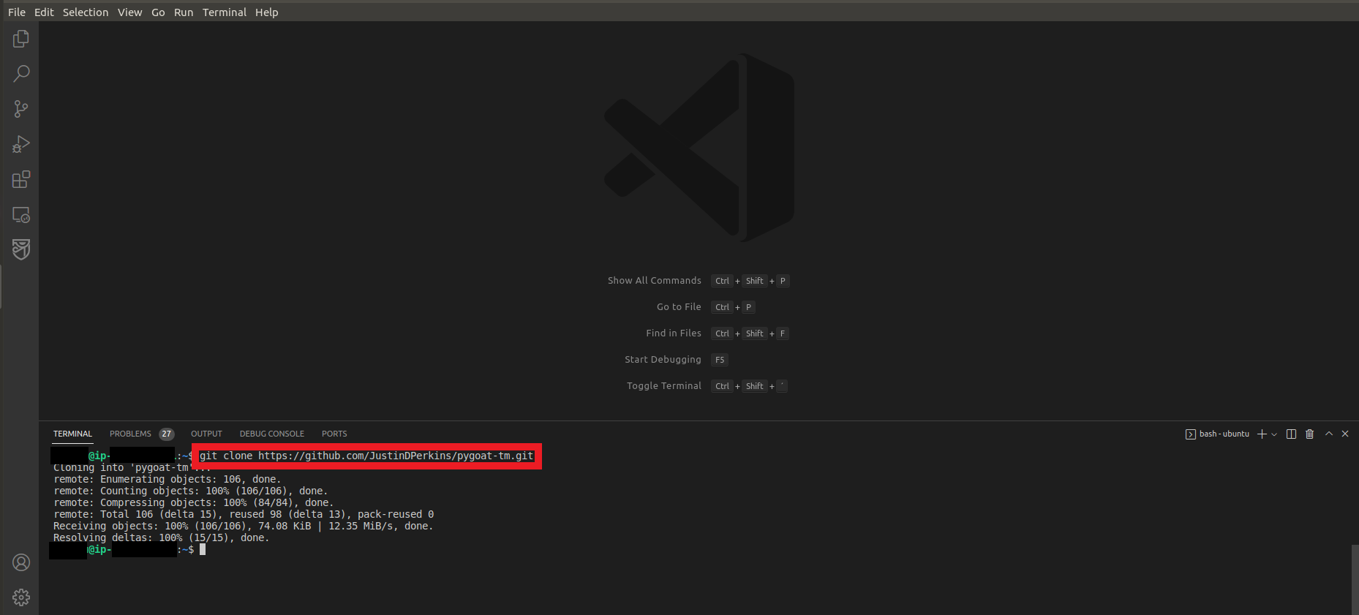Open the Source Control view
1359x615 pixels.
click(21, 109)
